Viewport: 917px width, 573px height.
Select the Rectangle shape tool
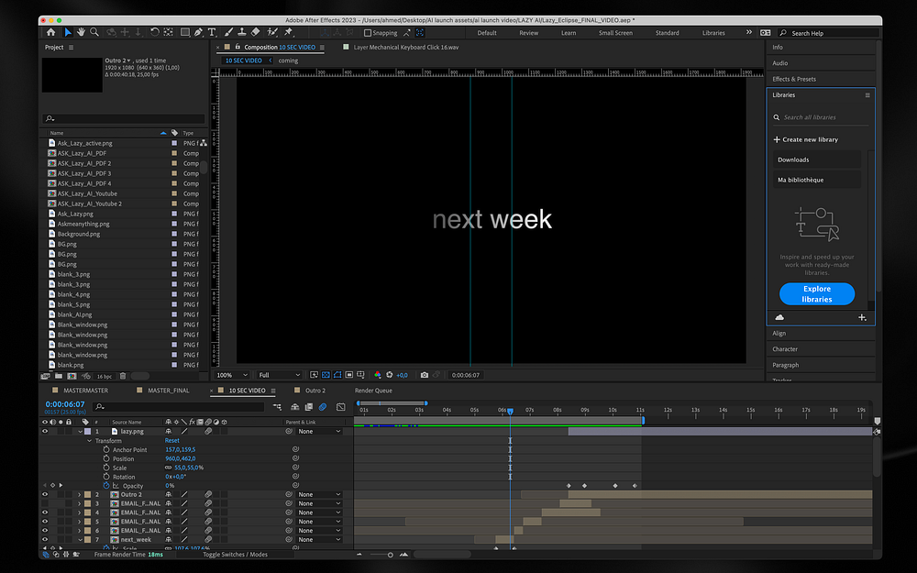tap(185, 33)
